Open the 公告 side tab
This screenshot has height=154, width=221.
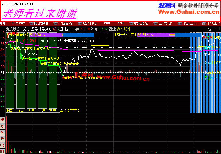[2, 139]
